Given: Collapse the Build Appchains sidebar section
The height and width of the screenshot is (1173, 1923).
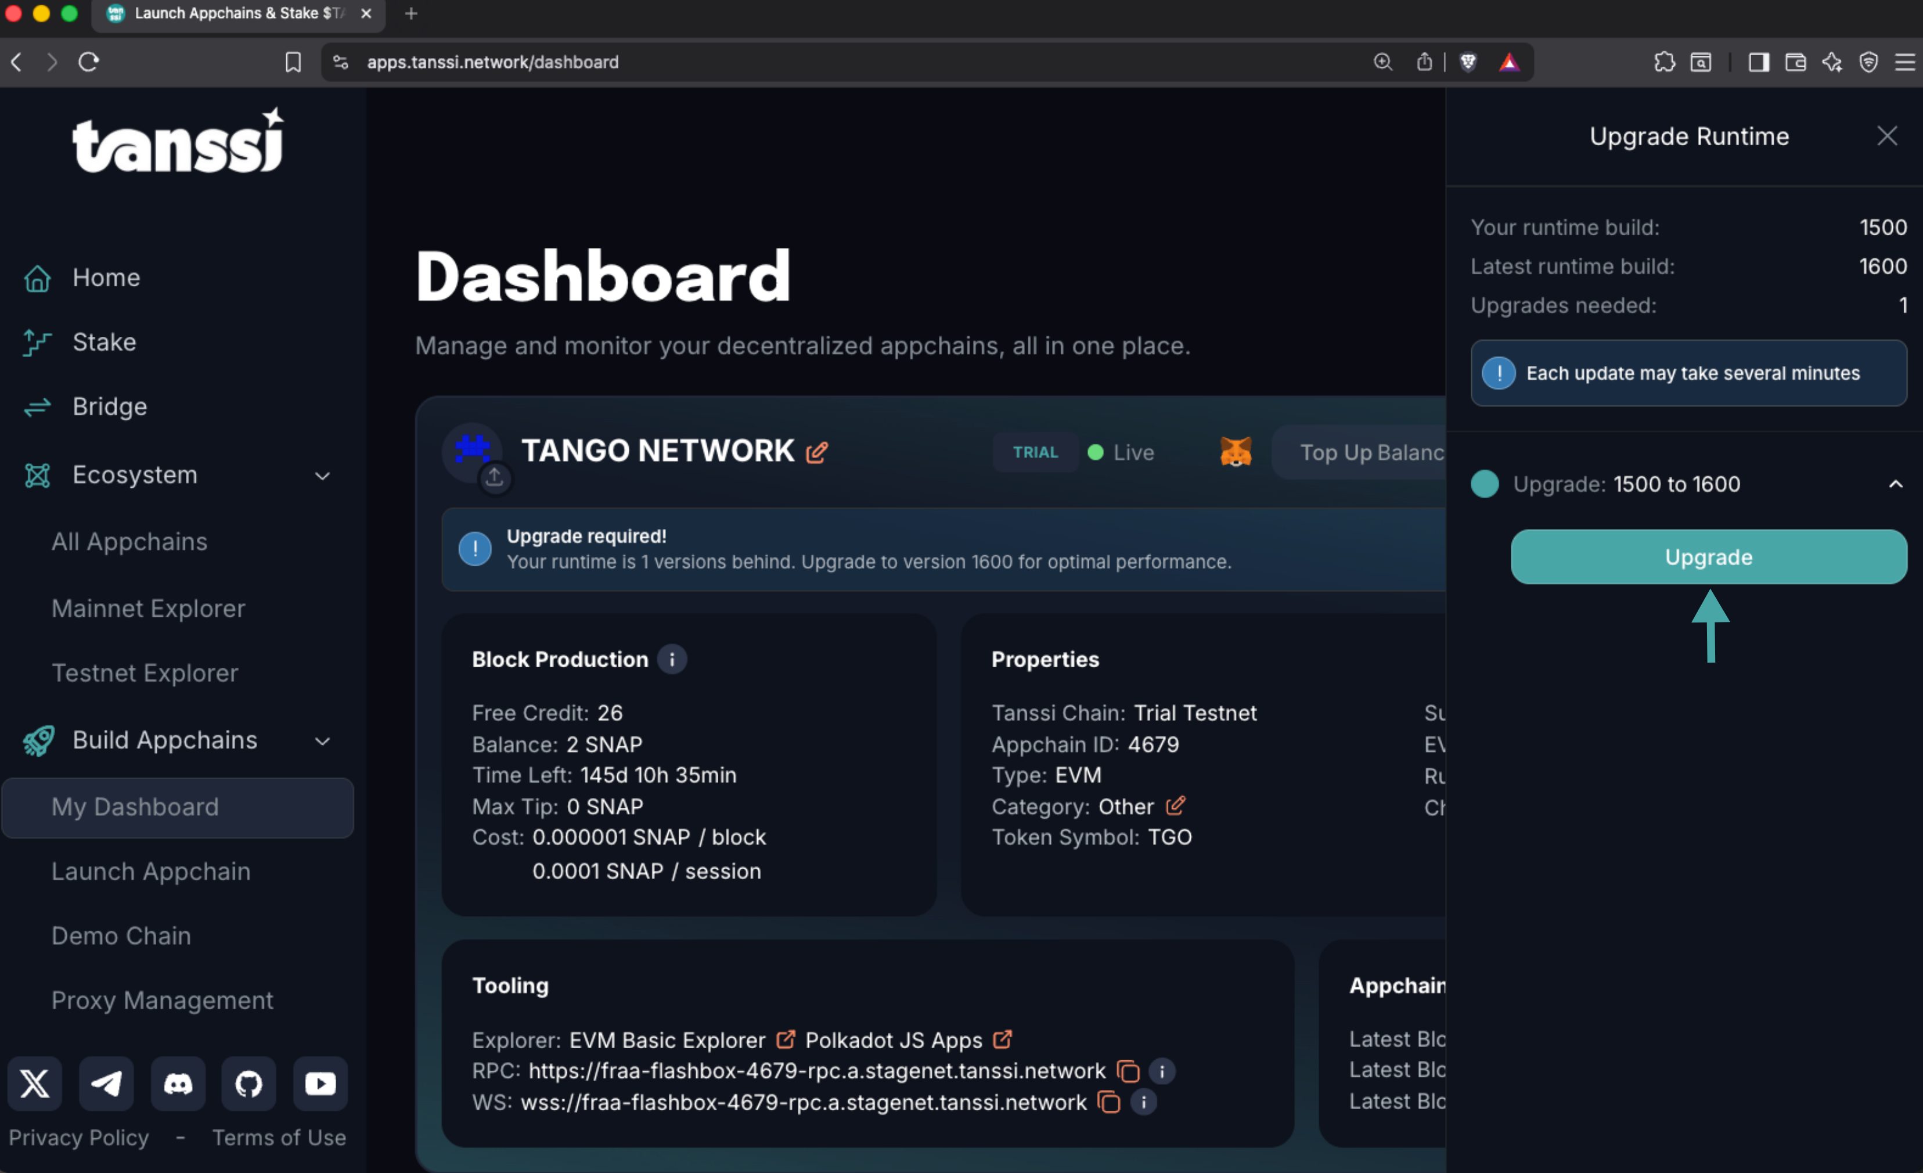Looking at the screenshot, I should click(322, 740).
